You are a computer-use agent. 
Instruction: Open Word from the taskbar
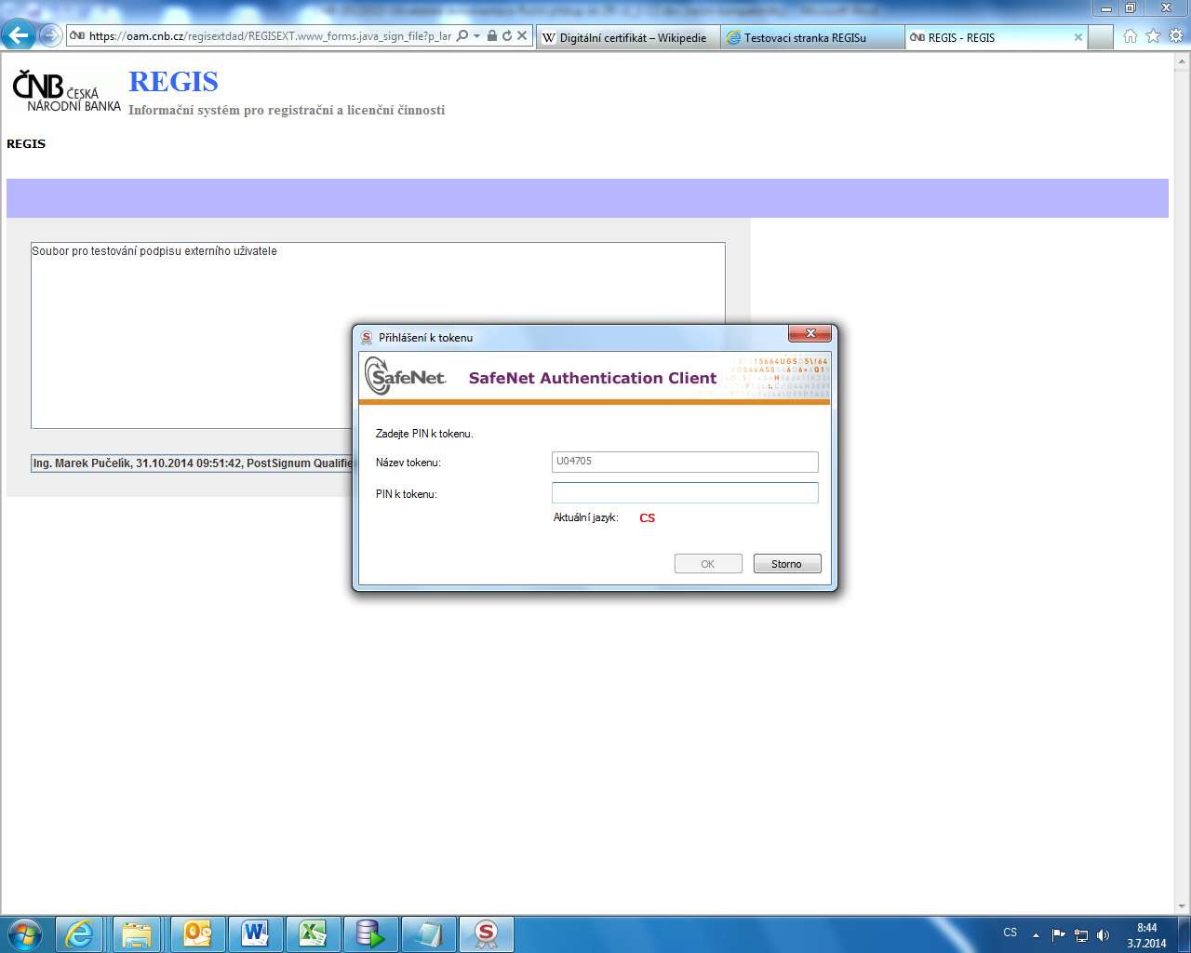pyautogui.click(x=255, y=933)
